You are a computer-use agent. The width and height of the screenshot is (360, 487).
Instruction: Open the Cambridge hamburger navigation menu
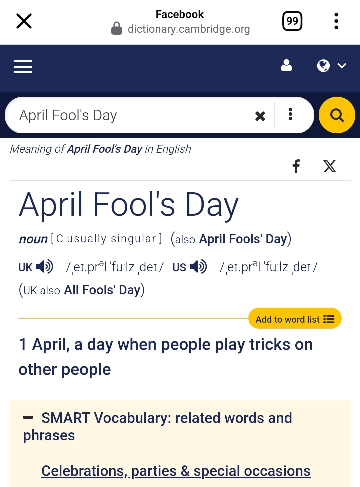click(23, 67)
